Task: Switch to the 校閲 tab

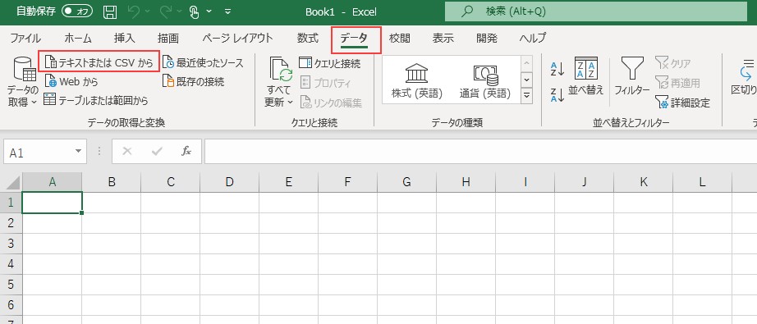Action: click(x=399, y=38)
